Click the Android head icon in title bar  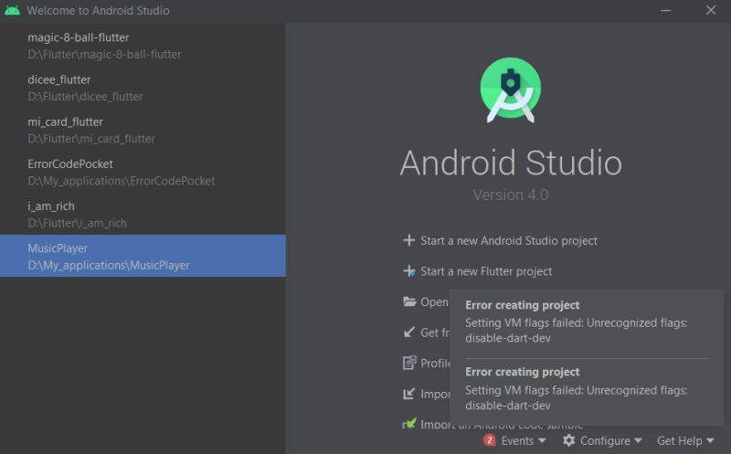coord(12,10)
